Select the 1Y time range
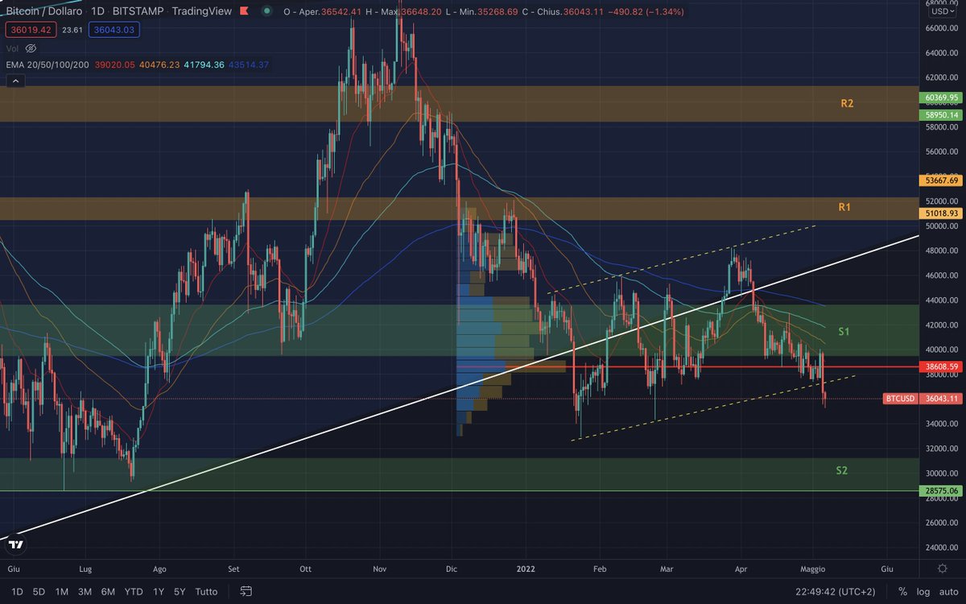966x604 pixels. click(x=159, y=591)
